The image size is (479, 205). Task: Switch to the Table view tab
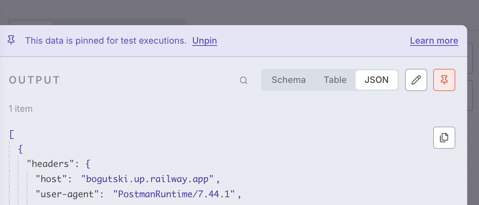[335, 80]
